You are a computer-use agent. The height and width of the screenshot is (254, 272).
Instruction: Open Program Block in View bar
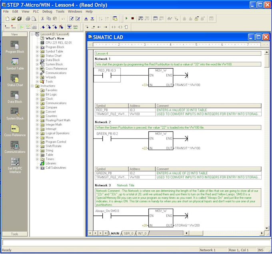pos(14,45)
